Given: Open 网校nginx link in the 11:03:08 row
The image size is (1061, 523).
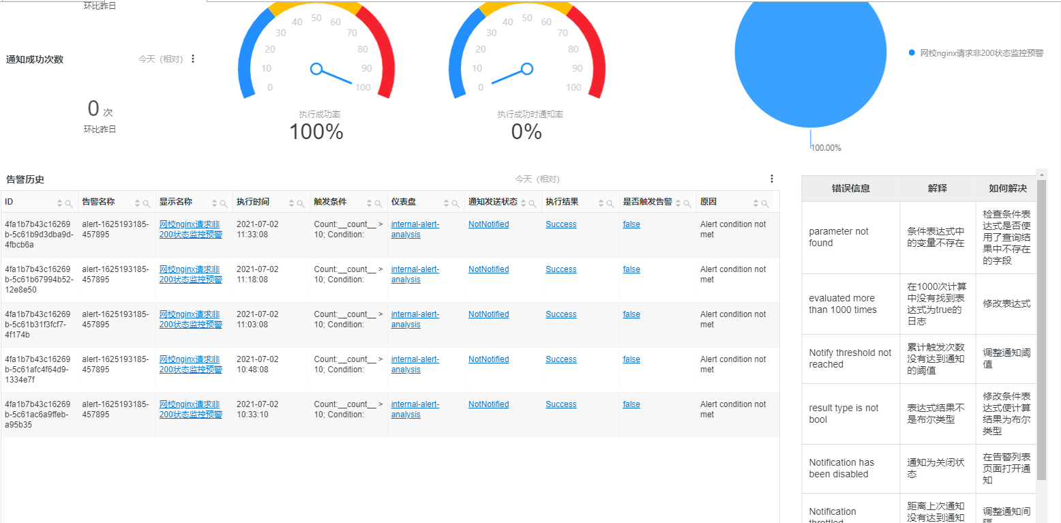Looking at the screenshot, I should pyautogui.click(x=190, y=319).
